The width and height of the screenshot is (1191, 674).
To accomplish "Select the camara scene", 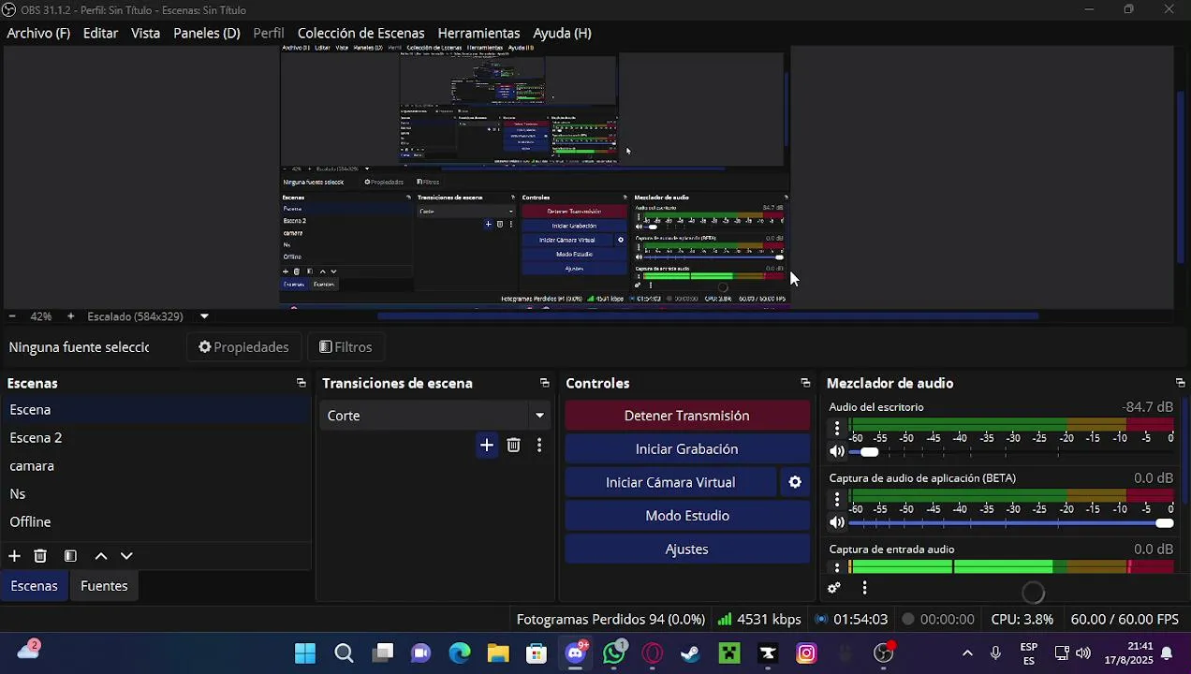I will pos(155,466).
